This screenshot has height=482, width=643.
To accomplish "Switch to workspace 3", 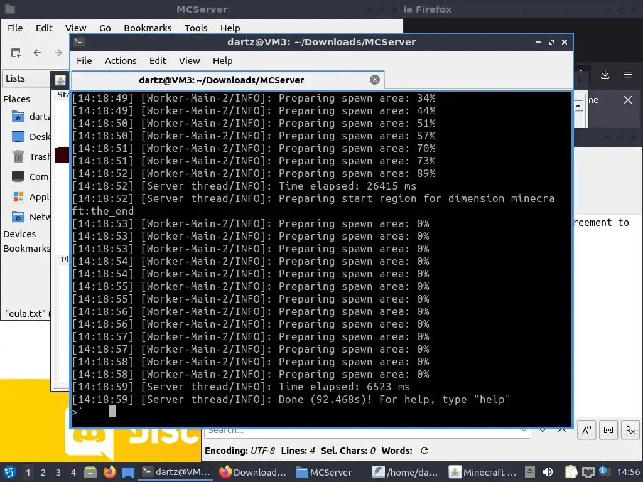I will [x=58, y=473].
